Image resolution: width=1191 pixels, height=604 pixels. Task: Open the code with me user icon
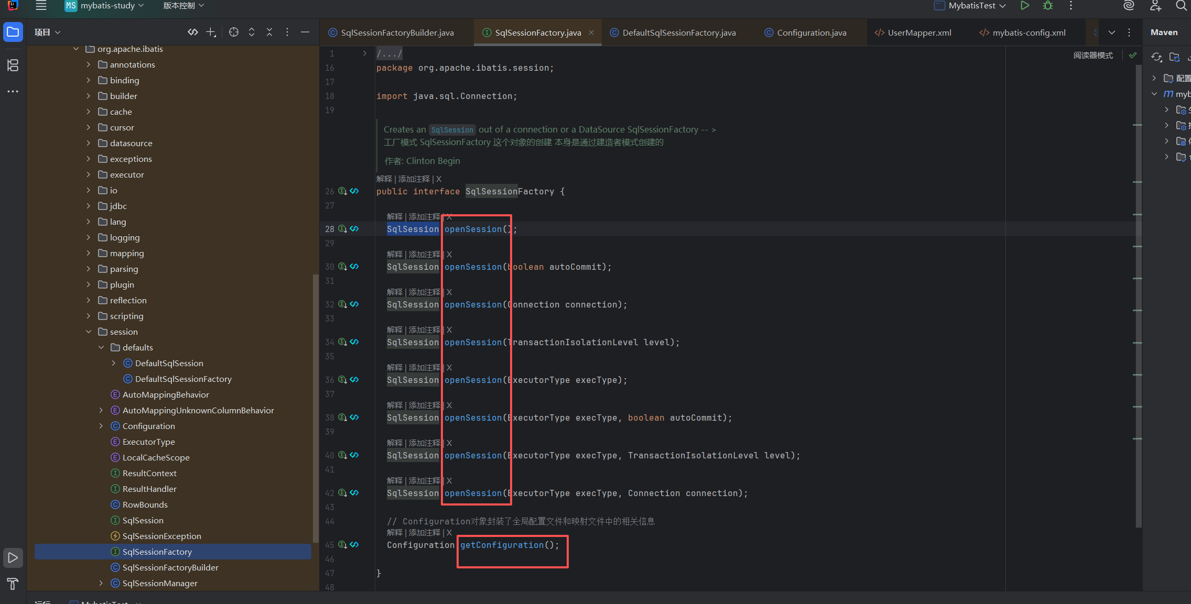[1155, 6]
